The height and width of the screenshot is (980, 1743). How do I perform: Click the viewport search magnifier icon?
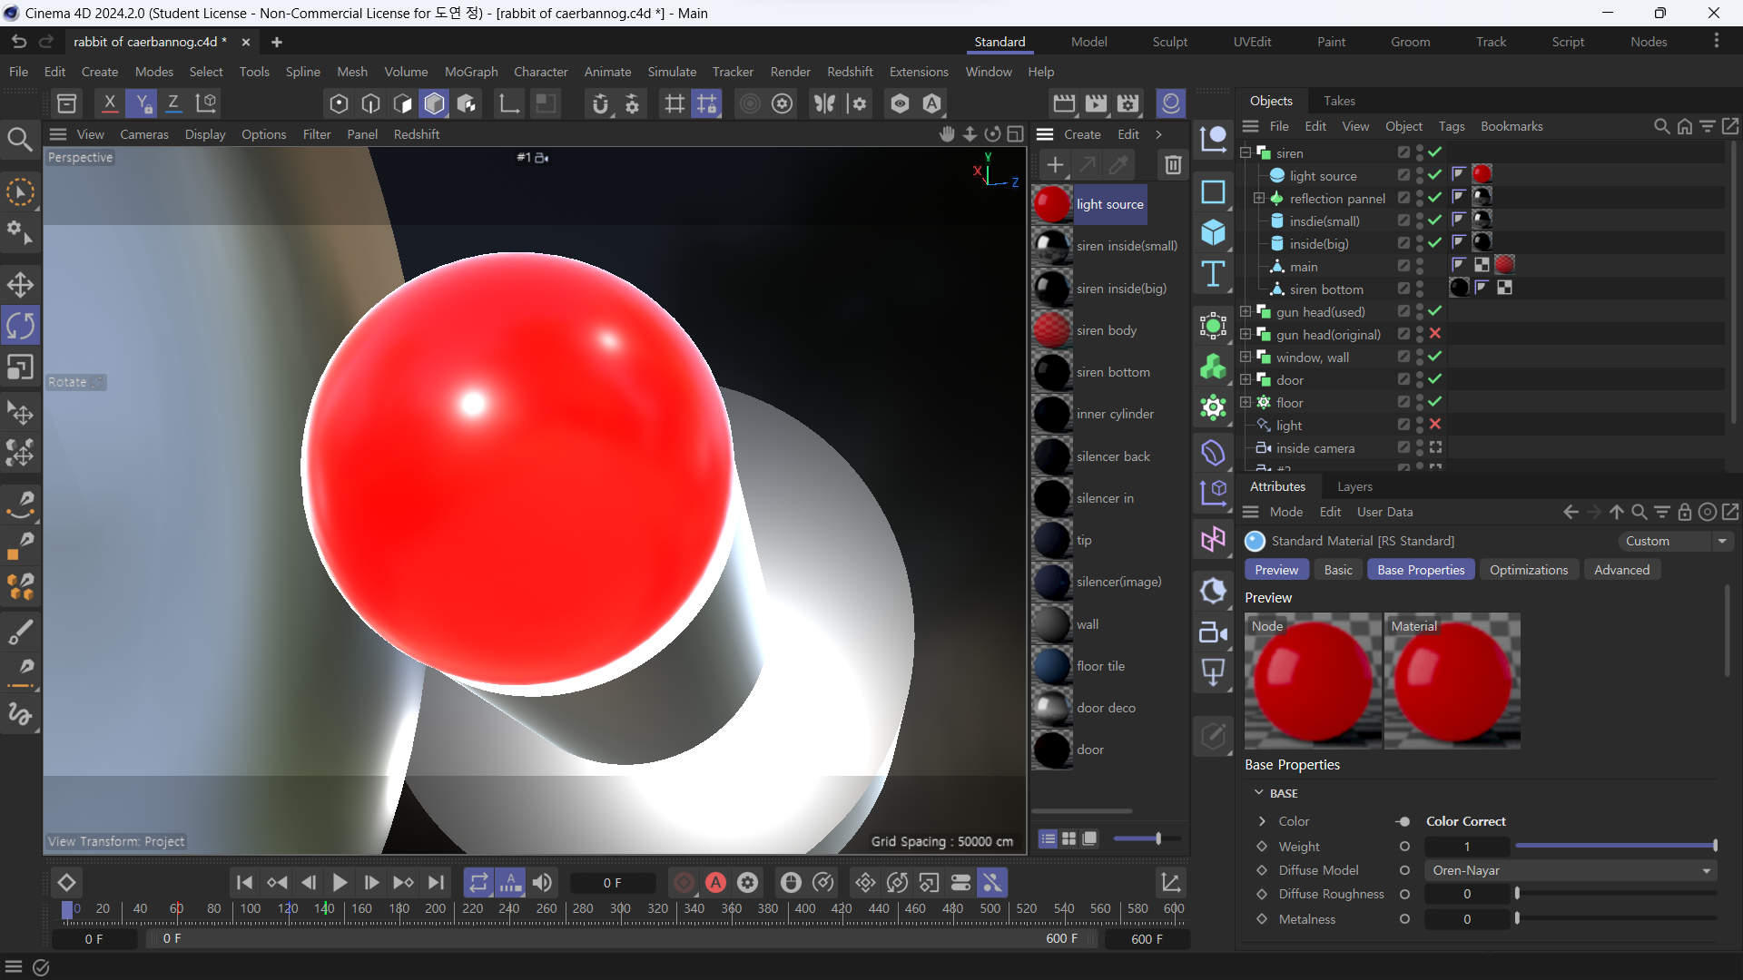coord(20,139)
